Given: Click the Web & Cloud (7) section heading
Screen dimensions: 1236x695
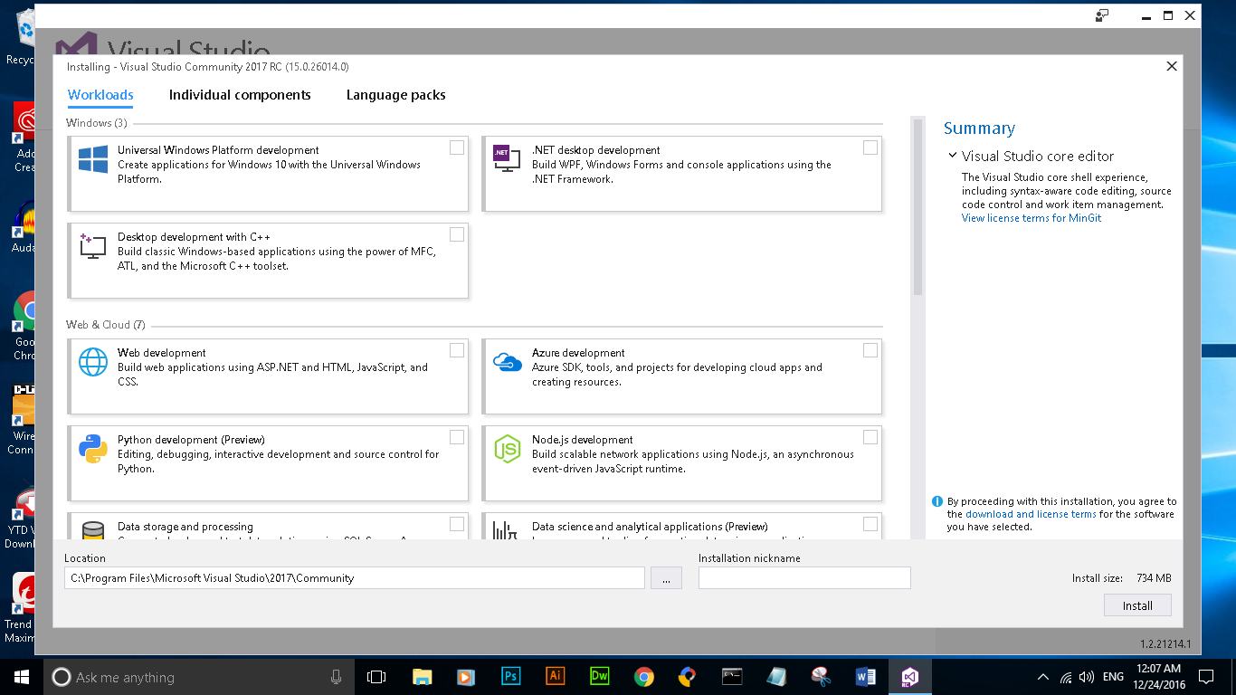Looking at the screenshot, I should pos(106,325).
